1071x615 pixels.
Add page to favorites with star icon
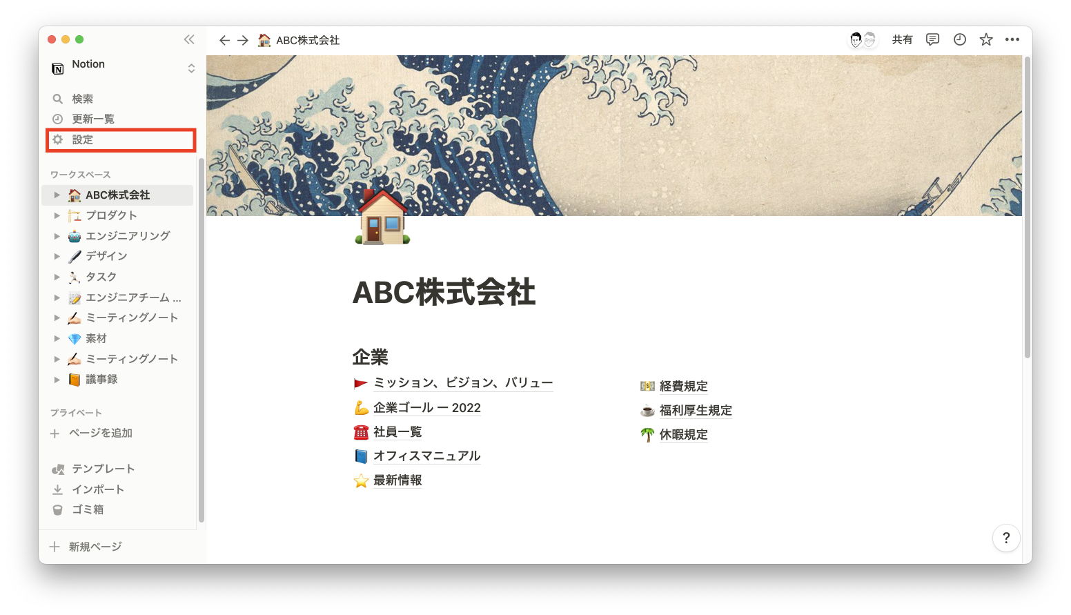(x=986, y=39)
